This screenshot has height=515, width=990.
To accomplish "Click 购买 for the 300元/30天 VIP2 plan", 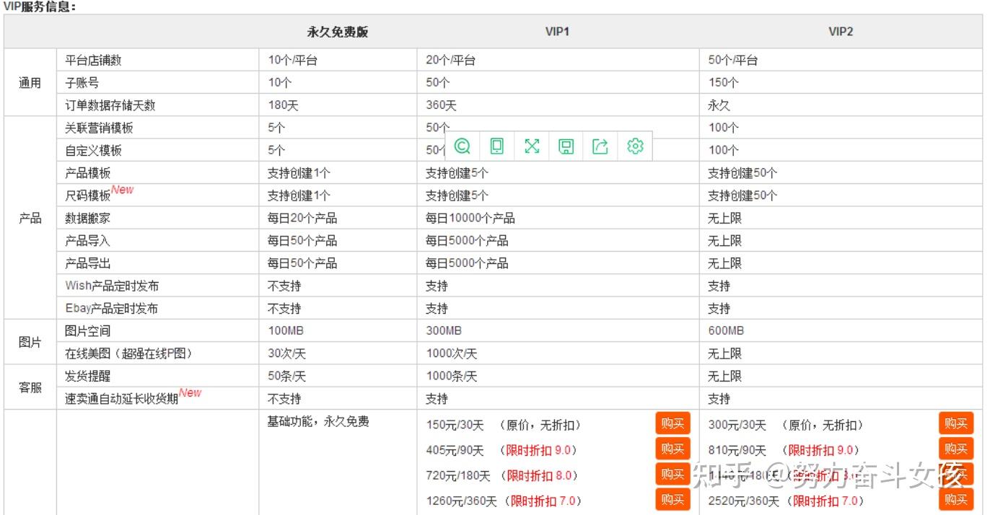I will tap(955, 423).
